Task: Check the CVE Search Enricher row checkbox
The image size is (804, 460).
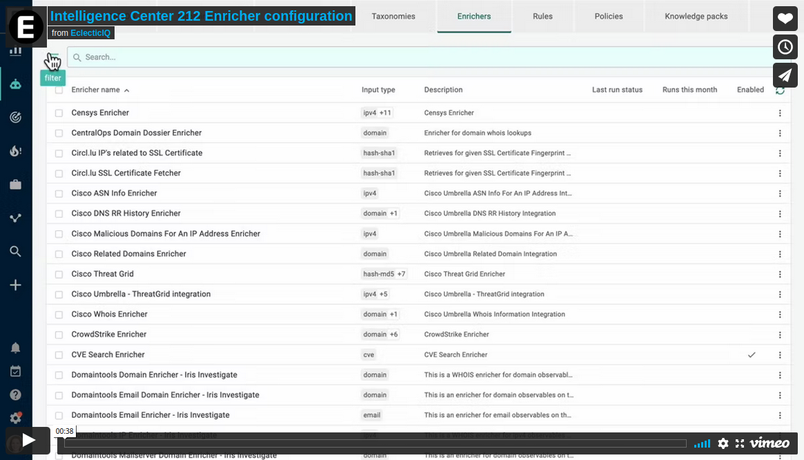Action: point(59,355)
